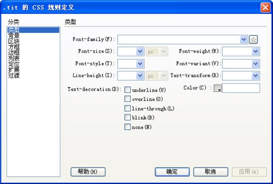Switch to the 定位 category
Screen dimensions: 273x184
pos(14,64)
